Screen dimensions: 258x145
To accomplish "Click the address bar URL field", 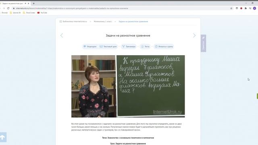I will pyautogui.click(x=122, y=8).
